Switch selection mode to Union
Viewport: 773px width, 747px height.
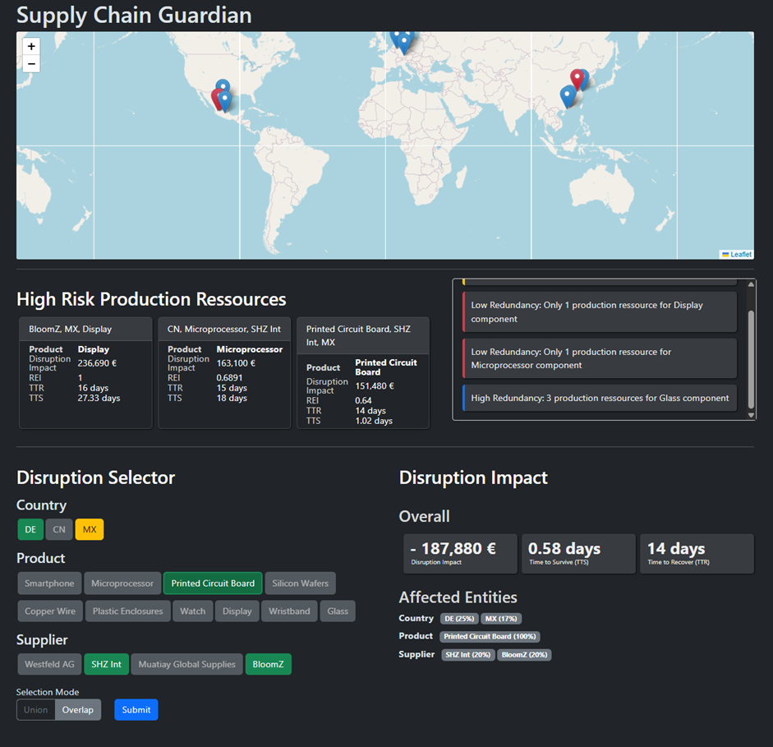(x=36, y=710)
